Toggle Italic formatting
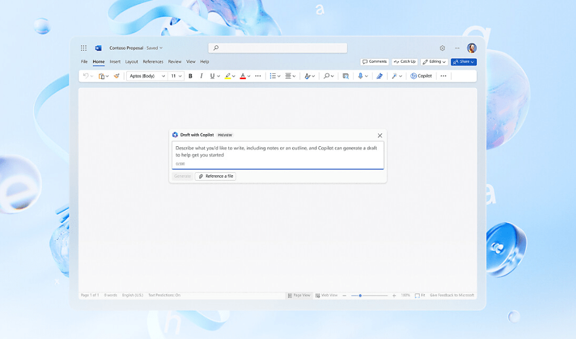 [201, 76]
